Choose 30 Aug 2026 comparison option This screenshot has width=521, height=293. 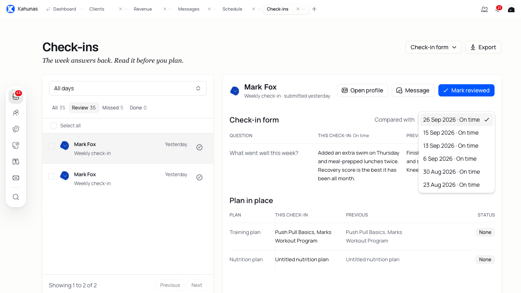457,172
